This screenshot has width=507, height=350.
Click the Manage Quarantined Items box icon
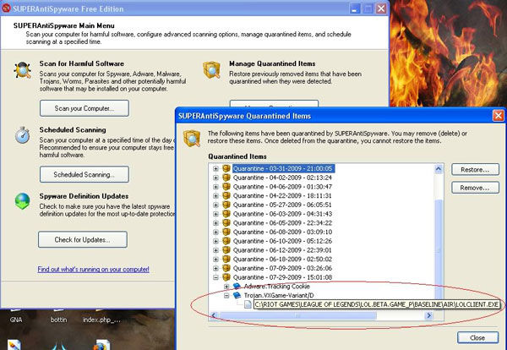212,70
